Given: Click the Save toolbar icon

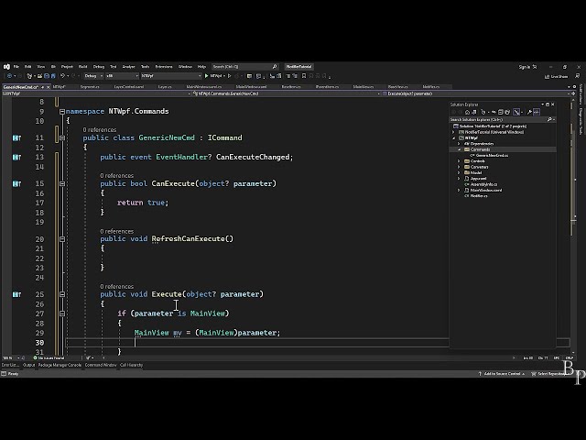Looking at the screenshot, I should tap(47, 76).
